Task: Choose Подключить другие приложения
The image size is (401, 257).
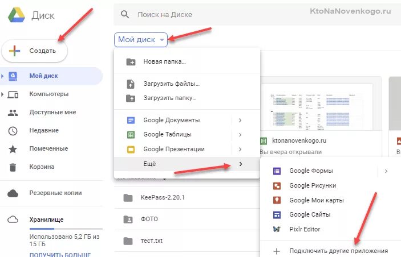Action: click(331, 251)
